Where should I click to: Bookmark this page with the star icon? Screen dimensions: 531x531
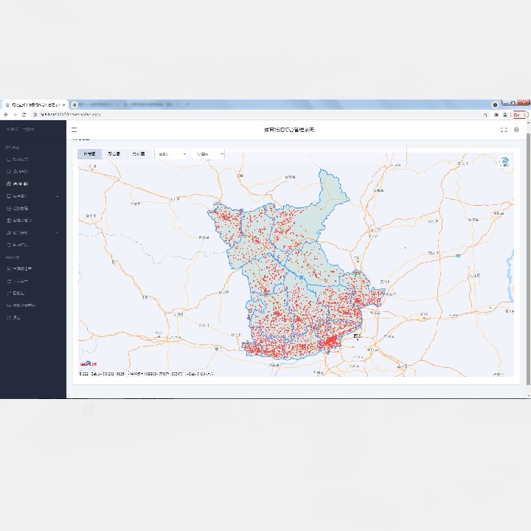(x=496, y=115)
